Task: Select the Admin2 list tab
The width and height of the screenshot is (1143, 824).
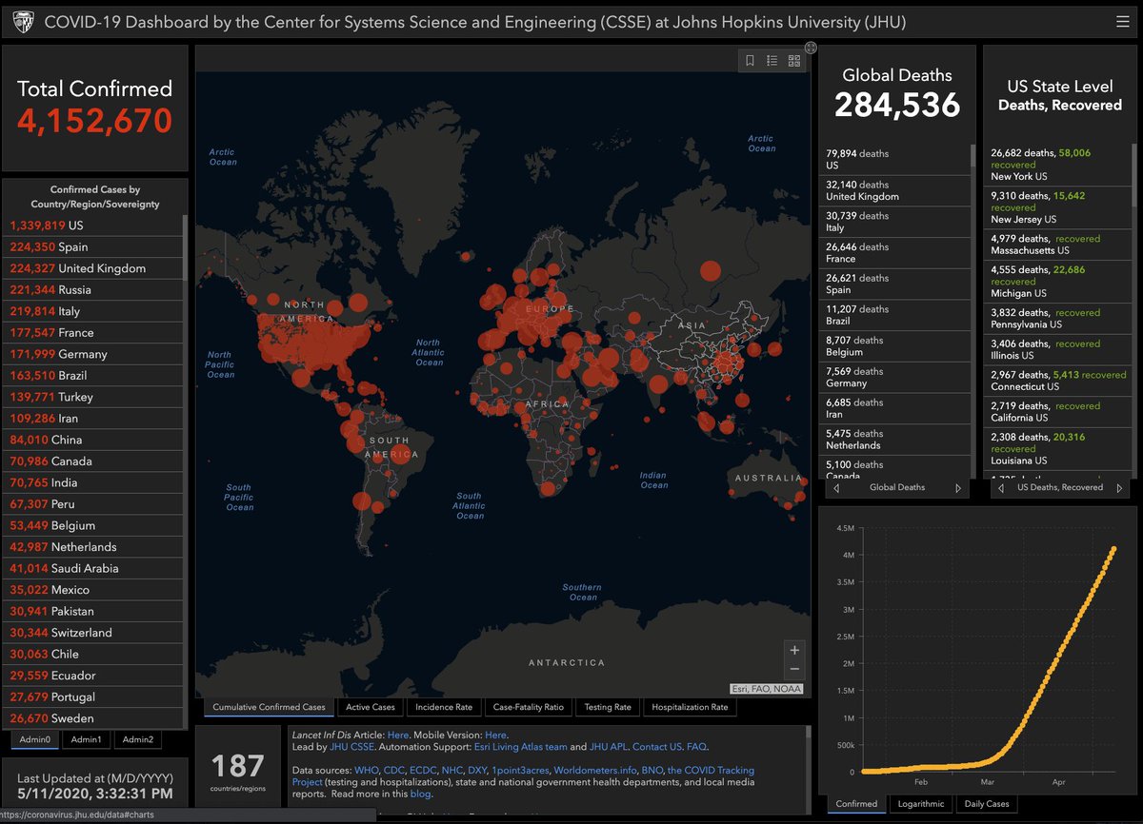Action: coord(137,739)
